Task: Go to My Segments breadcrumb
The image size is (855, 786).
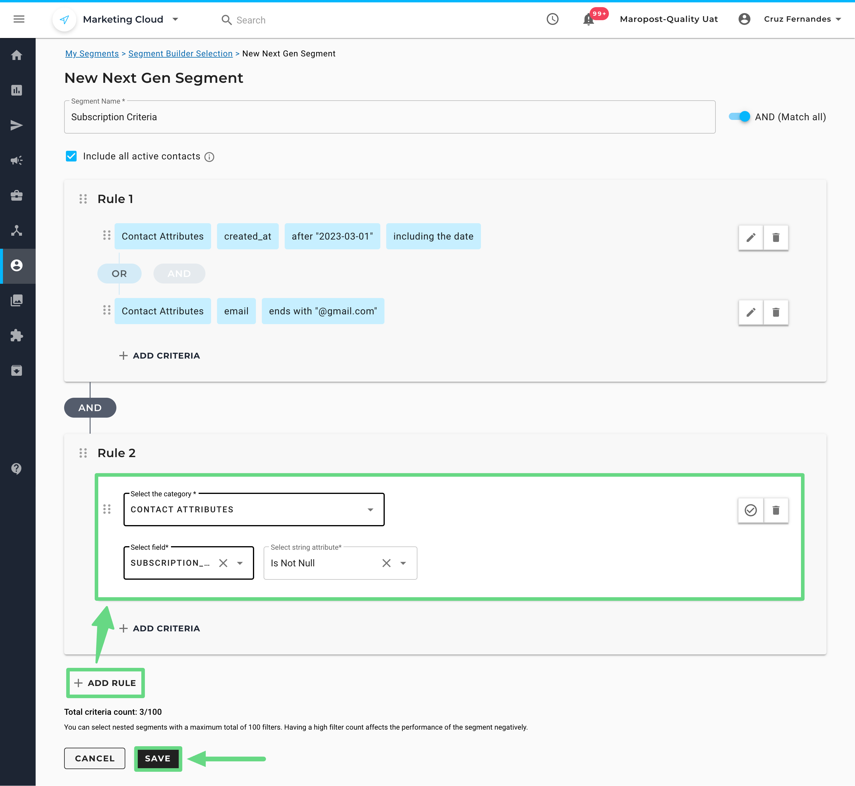Action: pyautogui.click(x=92, y=54)
